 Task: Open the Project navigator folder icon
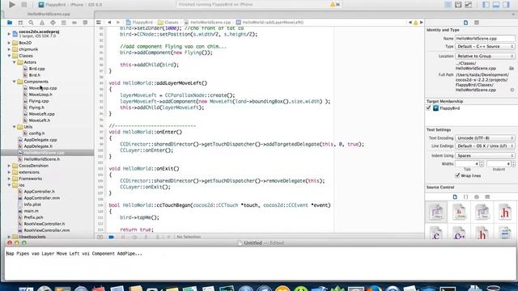click(x=10, y=23)
